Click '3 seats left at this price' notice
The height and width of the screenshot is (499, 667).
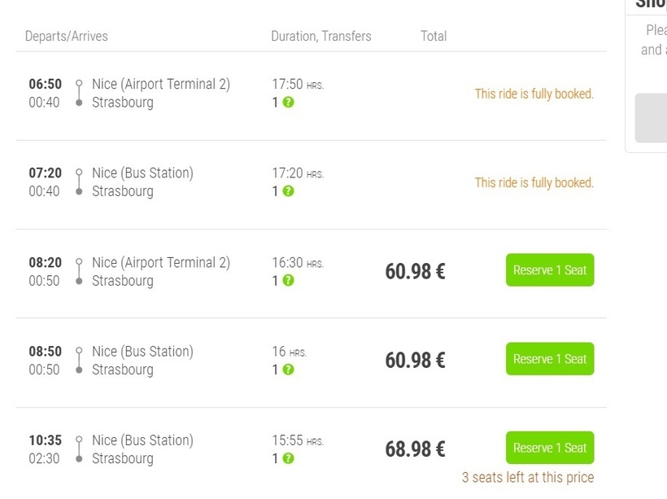pyautogui.click(x=528, y=477)
